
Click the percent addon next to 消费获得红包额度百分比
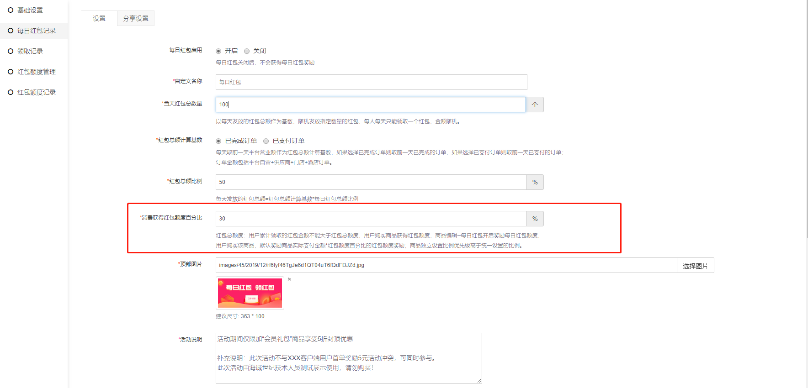coord(535,219)
